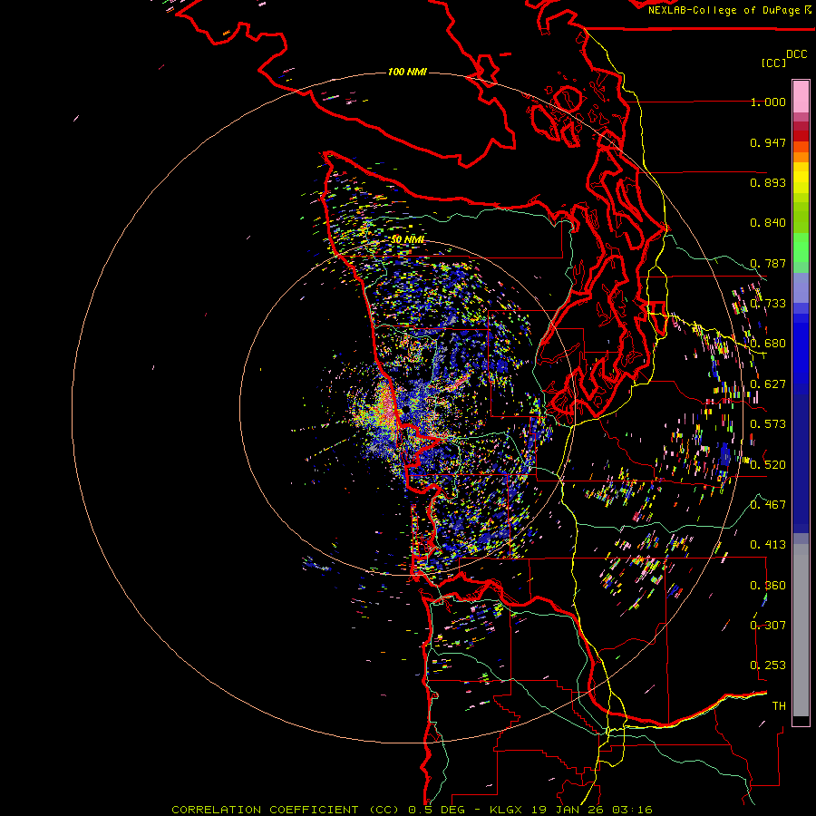Select the 0.253 legend value
The width and height of the screenshot is (816, 816).
tap(768, 665)
